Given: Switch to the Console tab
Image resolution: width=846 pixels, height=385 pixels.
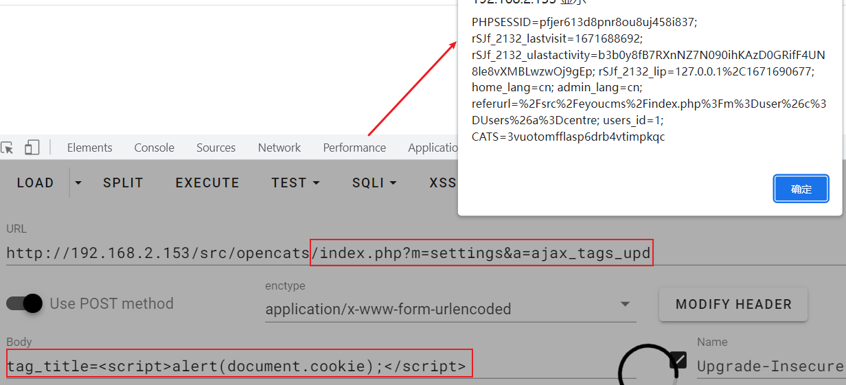Looking at the screenshot, I should coord(154,148).
